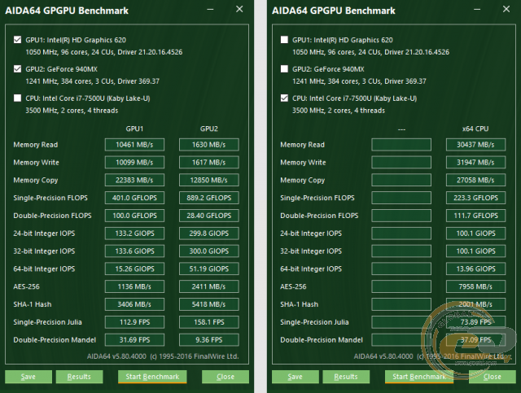Select the 1630 MB/s Memory Read value
The width and height of the screenshot is (521, 393).
(209, 145)
